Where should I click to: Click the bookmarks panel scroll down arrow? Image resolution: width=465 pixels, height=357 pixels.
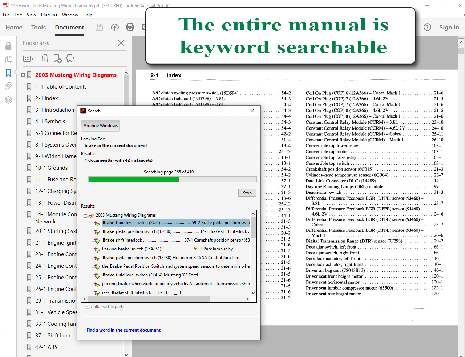[x=126, y=354]
